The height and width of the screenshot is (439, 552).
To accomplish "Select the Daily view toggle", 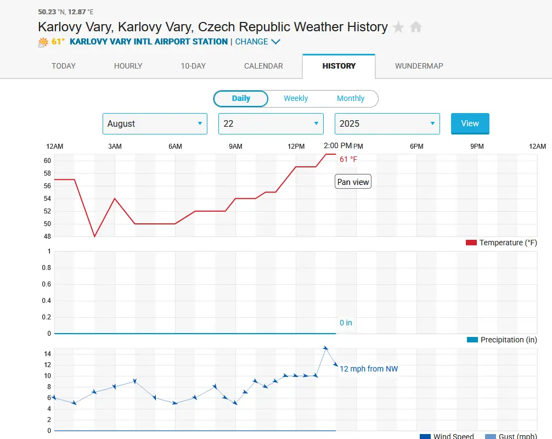I will pyautogui.click(x=241, y=99).
